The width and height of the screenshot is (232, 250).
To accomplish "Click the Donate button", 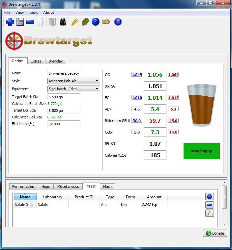I will (x=215, y=233).
